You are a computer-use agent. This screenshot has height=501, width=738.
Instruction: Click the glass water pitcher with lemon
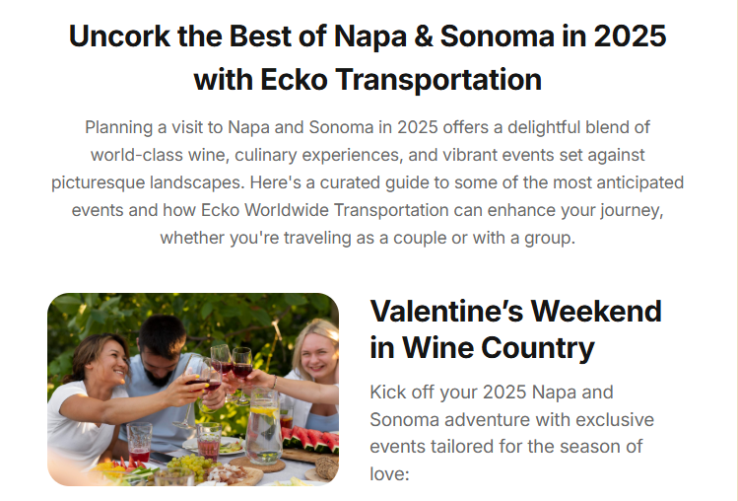(x=264, y=426)
